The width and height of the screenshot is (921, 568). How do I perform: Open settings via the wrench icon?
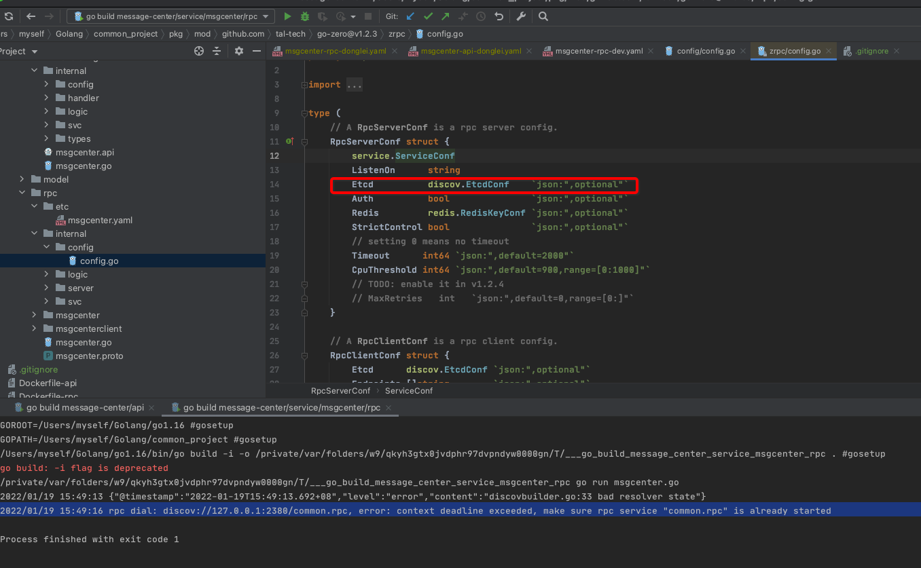pos(522,16)
